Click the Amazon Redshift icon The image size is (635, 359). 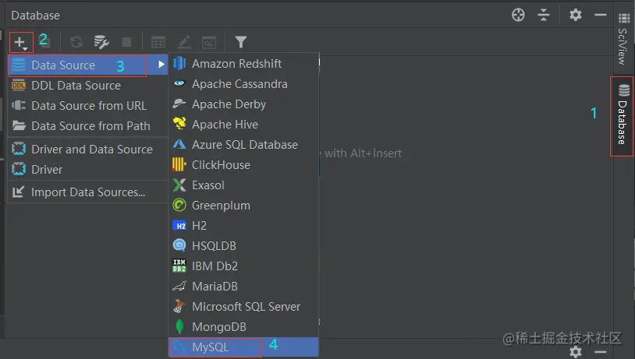(x=179, y=64)
